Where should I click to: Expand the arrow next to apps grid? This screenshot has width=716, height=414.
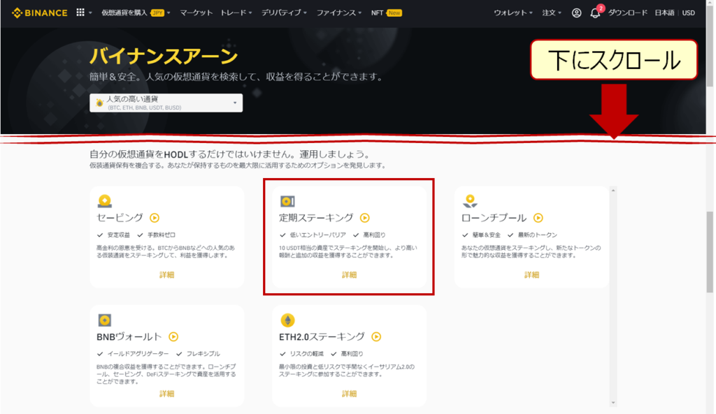pyautogui.click(x=90, y=13)
